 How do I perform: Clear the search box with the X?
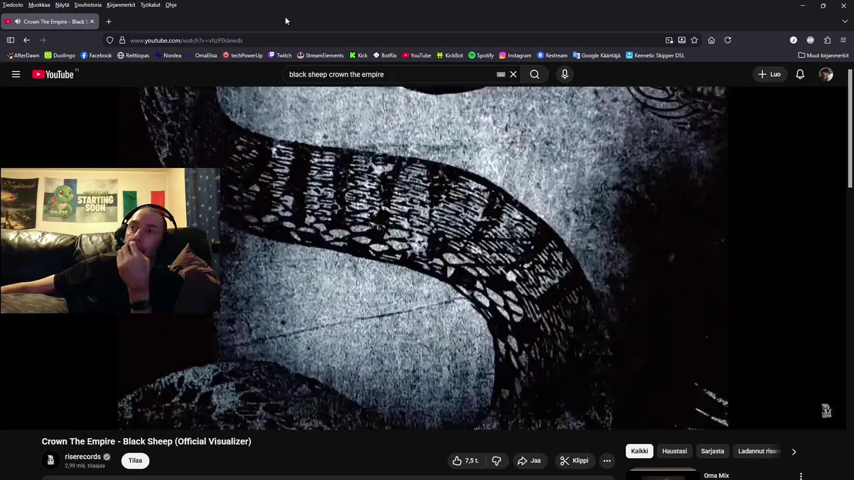(x=513, y=75)
